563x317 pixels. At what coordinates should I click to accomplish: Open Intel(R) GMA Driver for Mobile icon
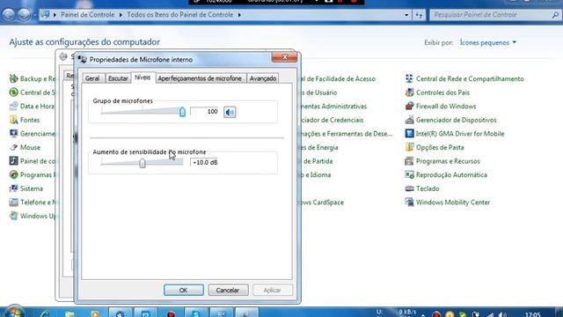[409, 134]
